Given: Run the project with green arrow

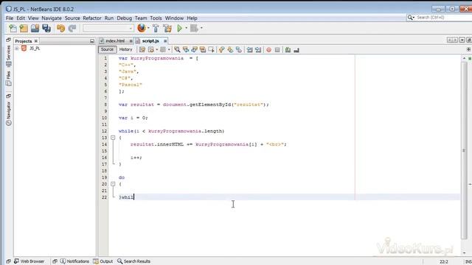Looking at the screenshot, I should pos(180,28).
